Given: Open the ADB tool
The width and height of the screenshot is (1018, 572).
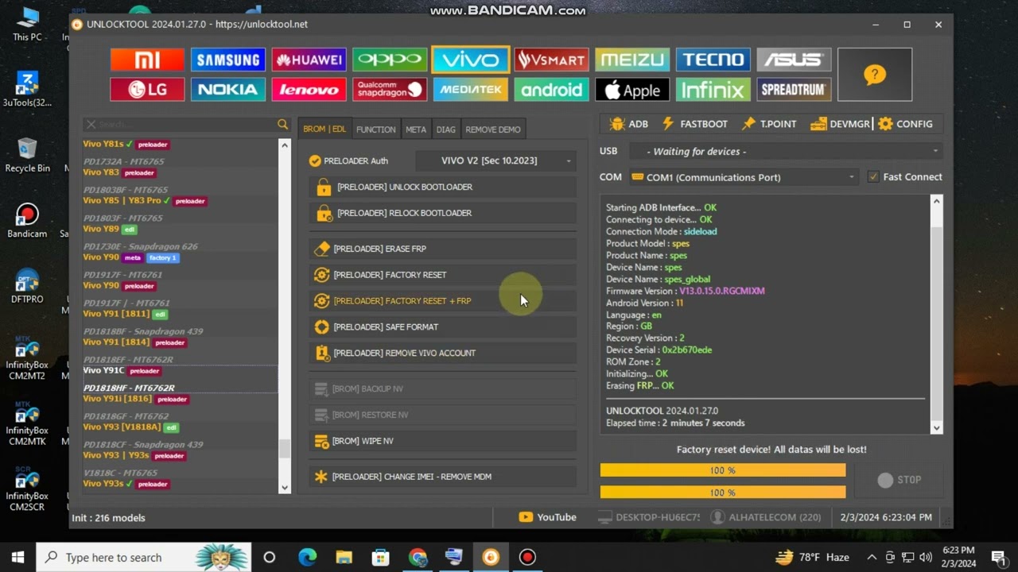Looking at the screenshot, I should click(x=628, y=124).
